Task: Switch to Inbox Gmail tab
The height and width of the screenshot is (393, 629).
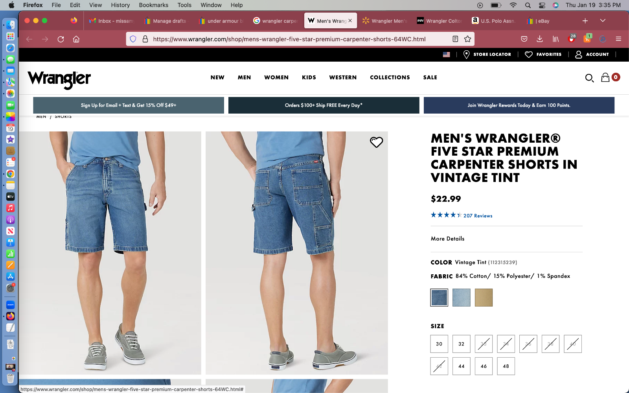Action: click(x=111, y=21)
